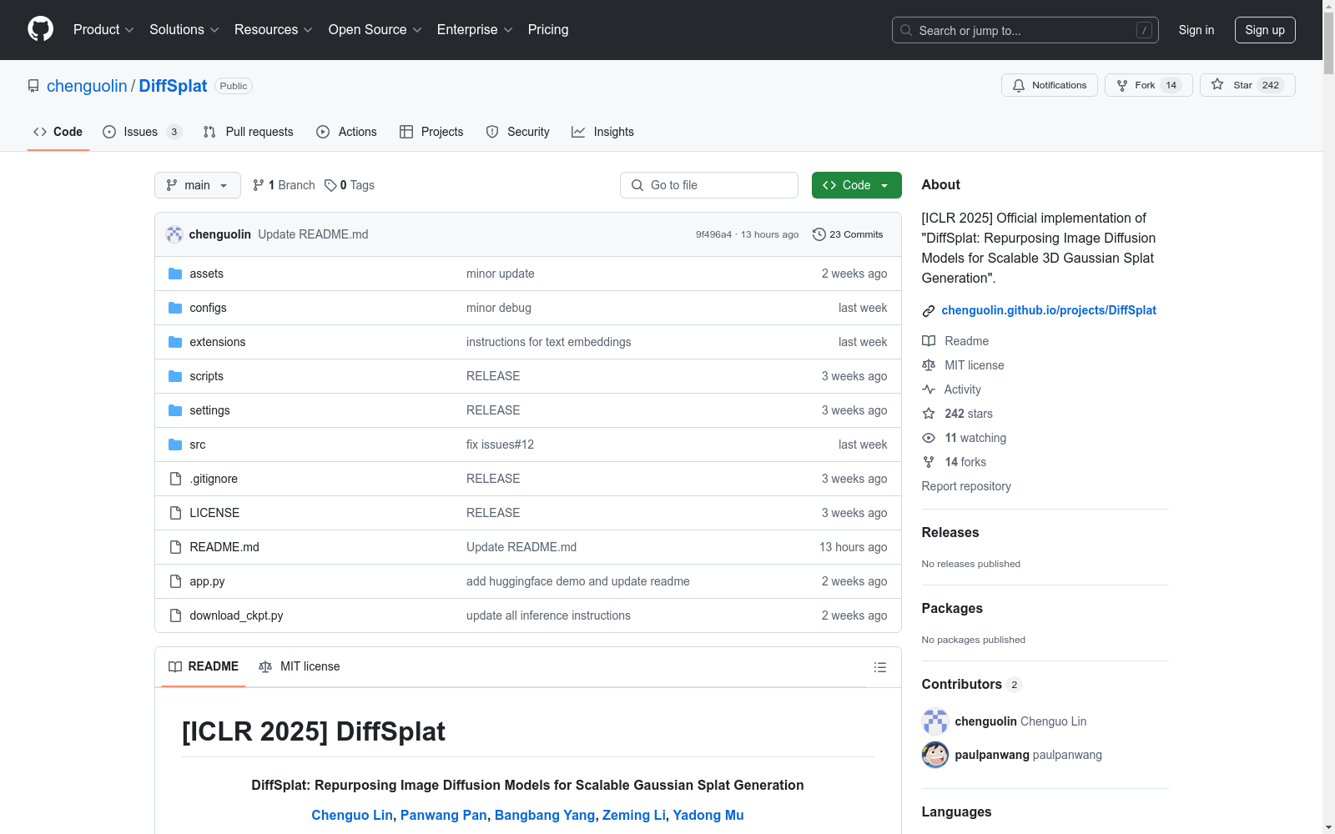
Task: Click the settings folder icon
Action: [175, 410]
